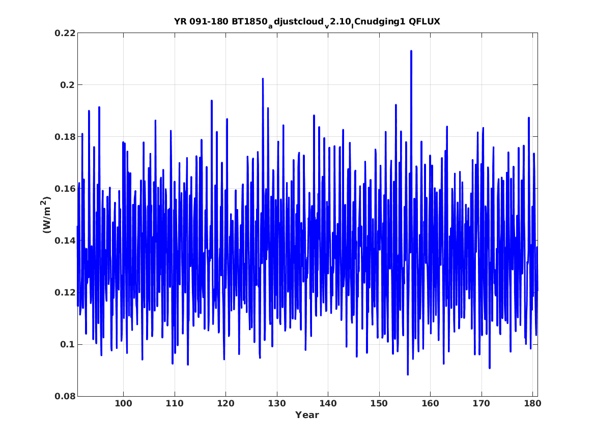594x445 pixels.
Task: Click the plot title 'YR 091-180 BT1850 adjustcloud'
Action: point(307,22)
